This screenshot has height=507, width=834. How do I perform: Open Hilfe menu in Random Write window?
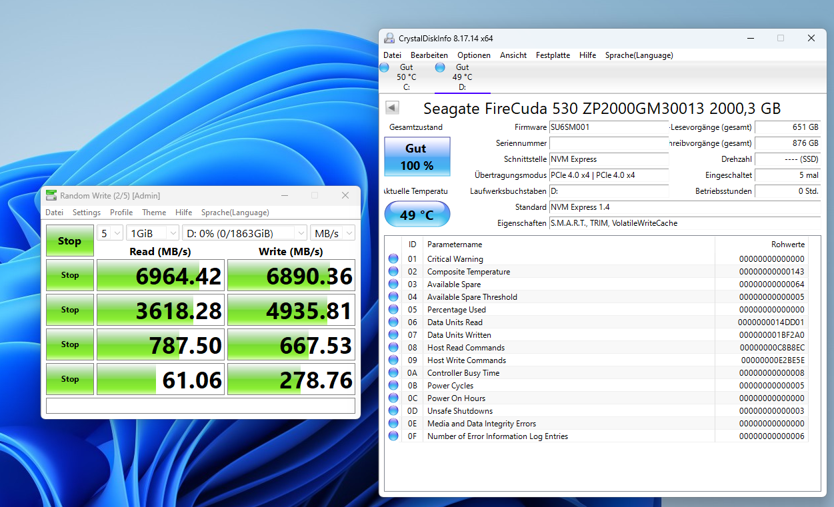point(184,213)
